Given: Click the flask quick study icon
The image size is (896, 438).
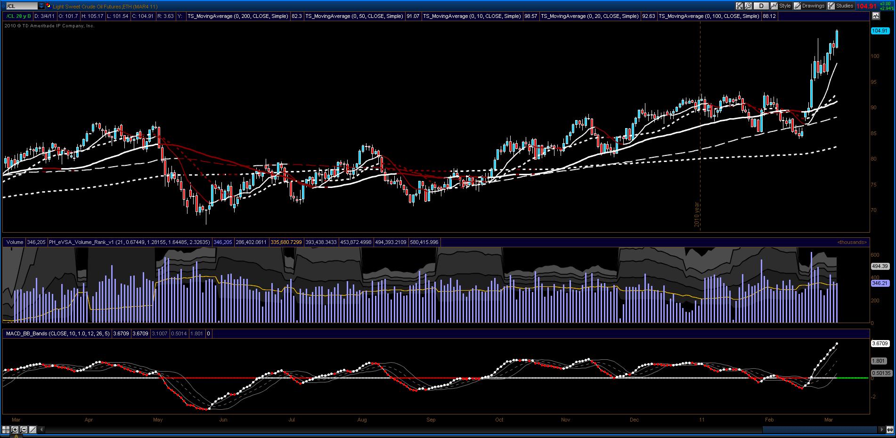Looking at the screenshot, I should pos(739,6).
